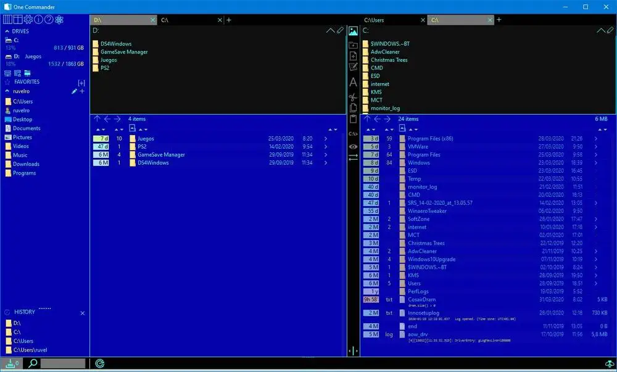Edit D: path with pencil icon
This screenshot has height=372, width=617.
[x=340, y=30]
